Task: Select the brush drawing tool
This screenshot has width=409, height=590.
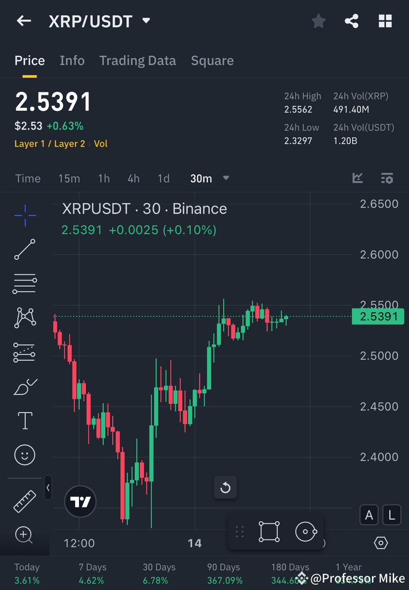Action: (25, 386)
